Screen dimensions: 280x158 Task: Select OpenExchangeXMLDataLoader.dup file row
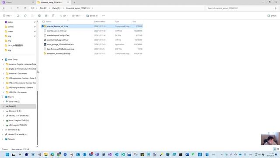[92, 49]
